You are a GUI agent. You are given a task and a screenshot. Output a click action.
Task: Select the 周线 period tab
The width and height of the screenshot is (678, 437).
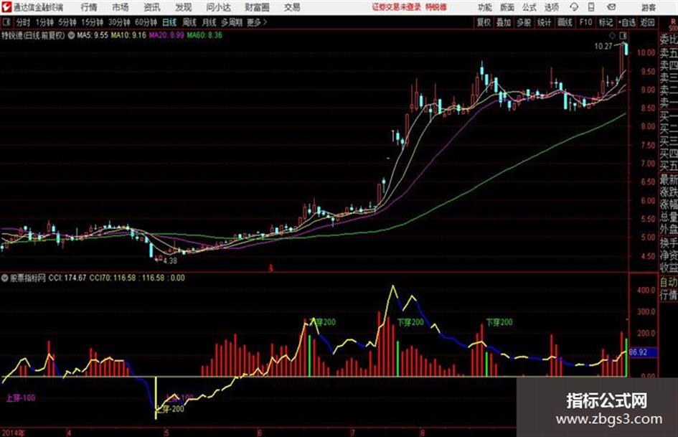(x=189, y=22)
